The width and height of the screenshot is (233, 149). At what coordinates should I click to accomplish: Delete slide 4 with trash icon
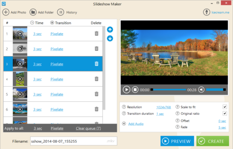[x=97, y=79]
